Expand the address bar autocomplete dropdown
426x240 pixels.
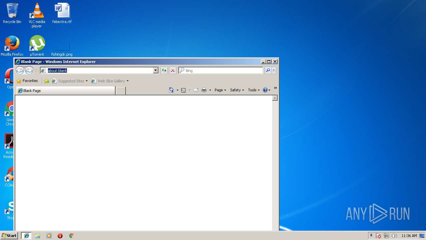155,70
